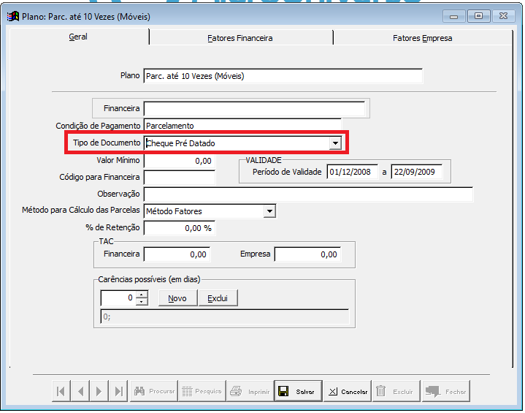Viewport: 525px width, 413px height.
Task: Expand Método para Cálculo das Parcelas dropdown
Action: tap(269, 211)
